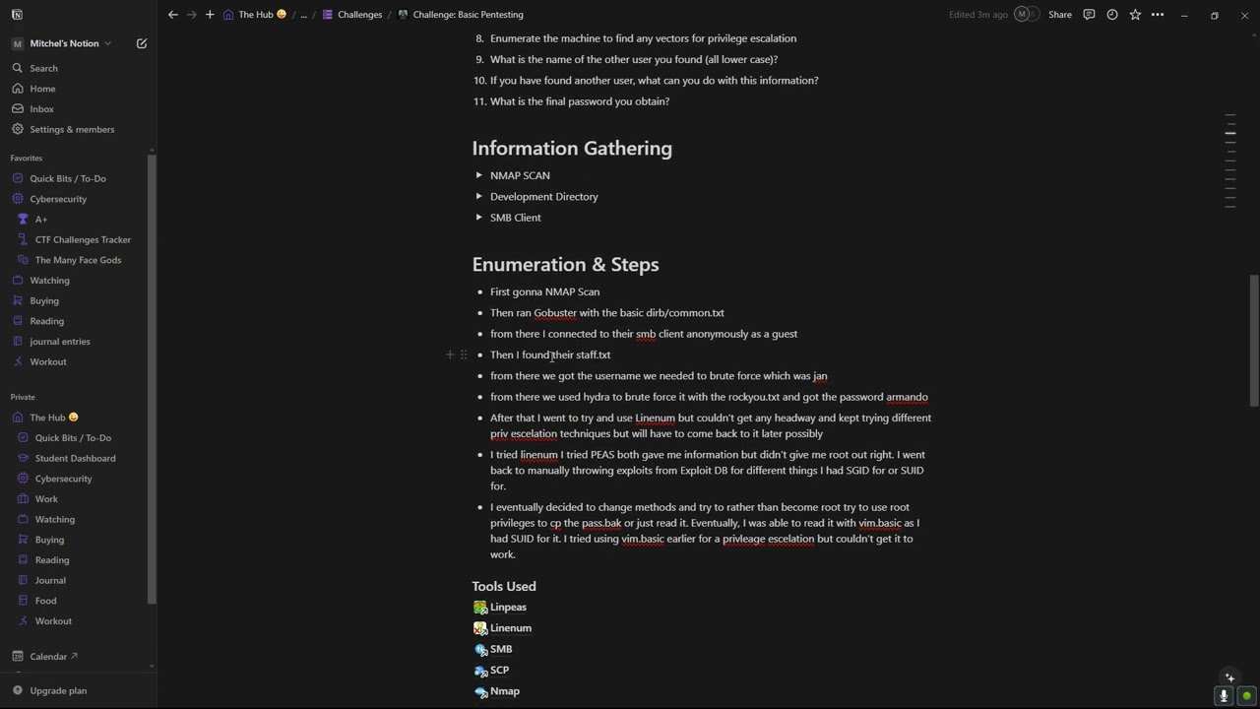
Task: Click 'Edited 3m ago' status text
Action: click(978, 15)
